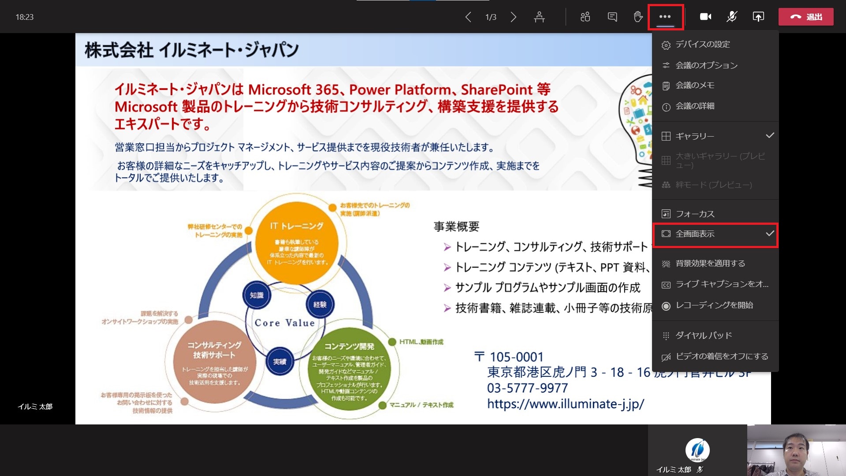Open 会議のメモ meeting notes

click(x=715, y=86)
